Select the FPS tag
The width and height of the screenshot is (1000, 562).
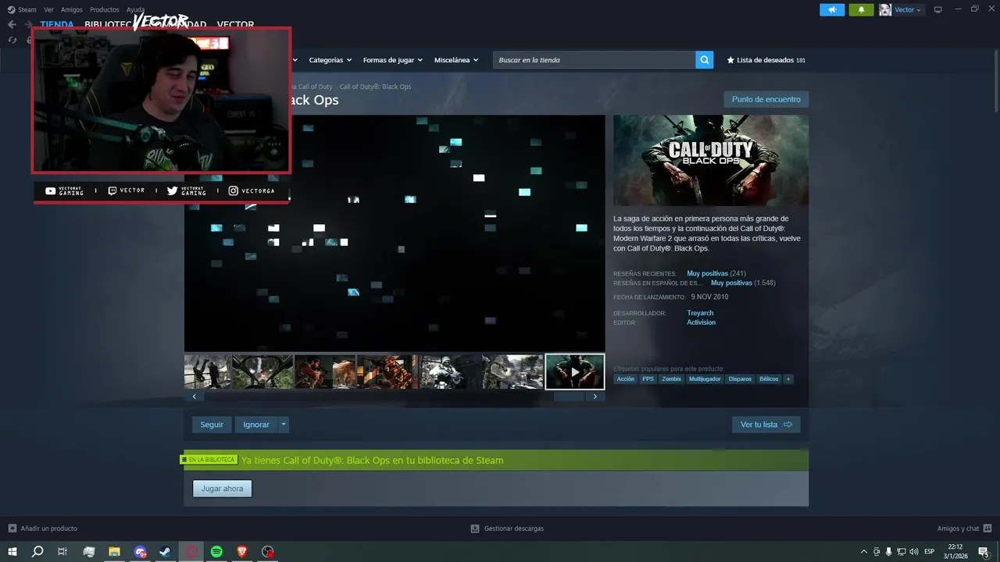648,379
